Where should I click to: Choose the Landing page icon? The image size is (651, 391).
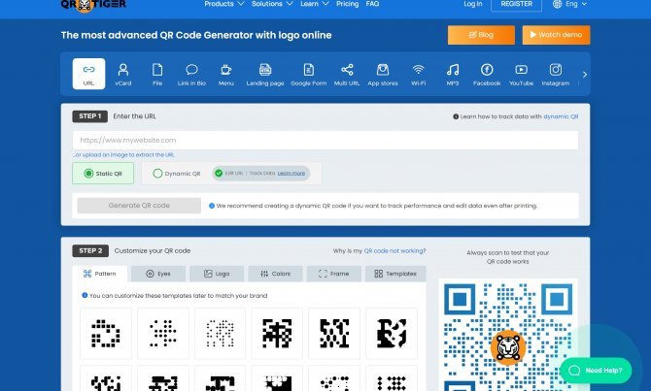tap(265, 69)
